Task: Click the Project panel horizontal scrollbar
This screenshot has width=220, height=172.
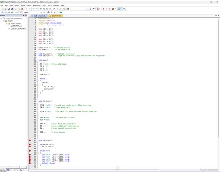Action: pos(11,167)
